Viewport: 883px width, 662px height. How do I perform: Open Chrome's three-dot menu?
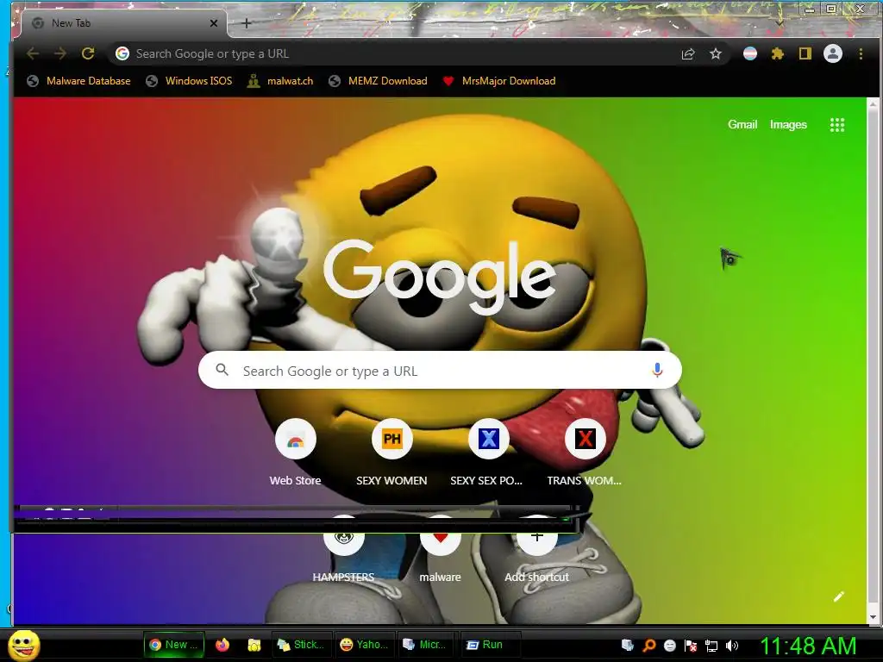tap(861, 53)
